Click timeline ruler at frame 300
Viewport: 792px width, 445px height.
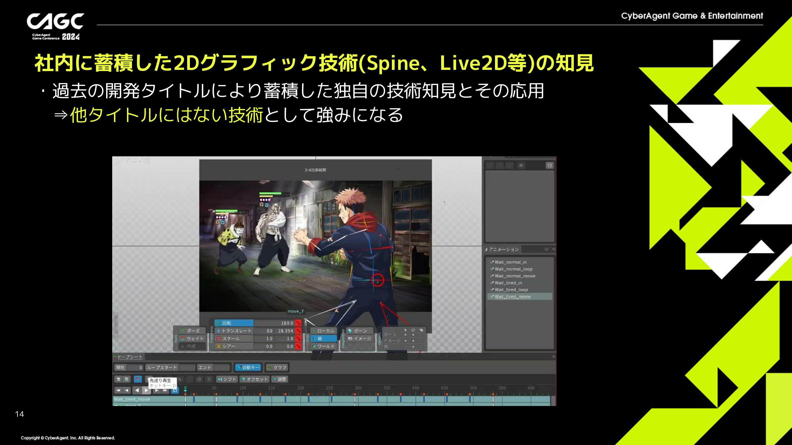coord(358,388)
